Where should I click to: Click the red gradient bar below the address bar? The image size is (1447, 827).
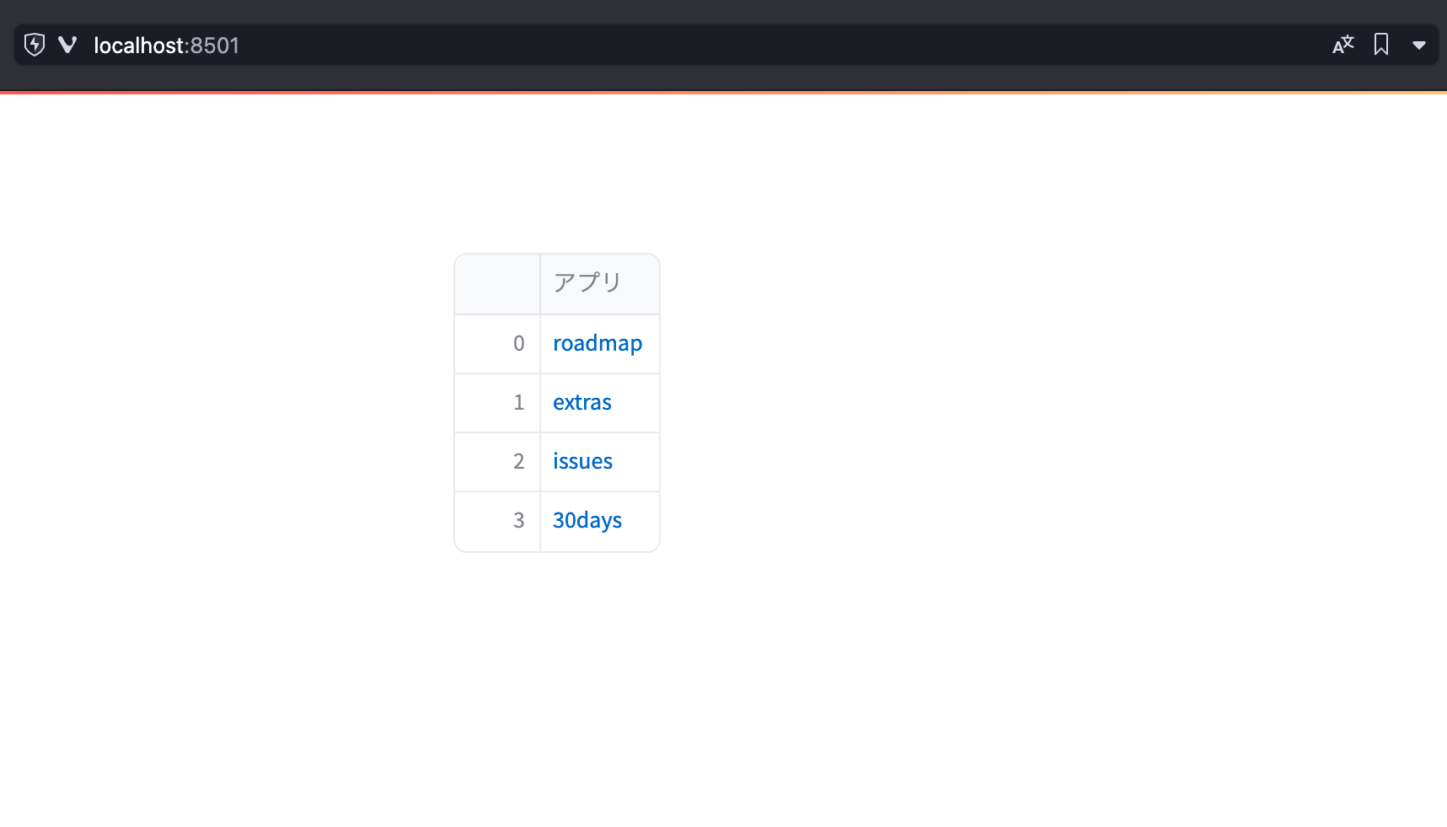point(723,90)
